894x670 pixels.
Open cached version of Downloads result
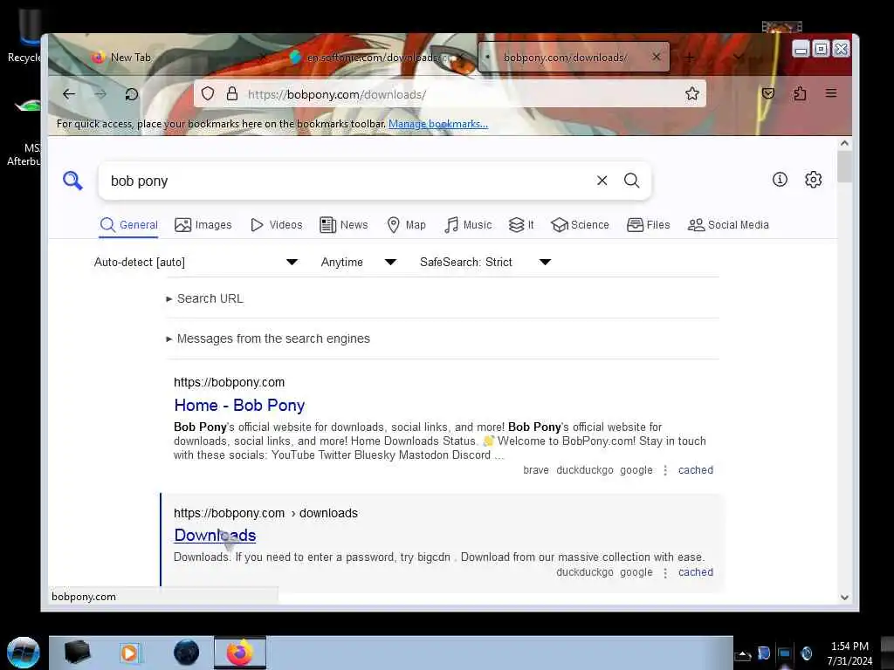[696, 572]
